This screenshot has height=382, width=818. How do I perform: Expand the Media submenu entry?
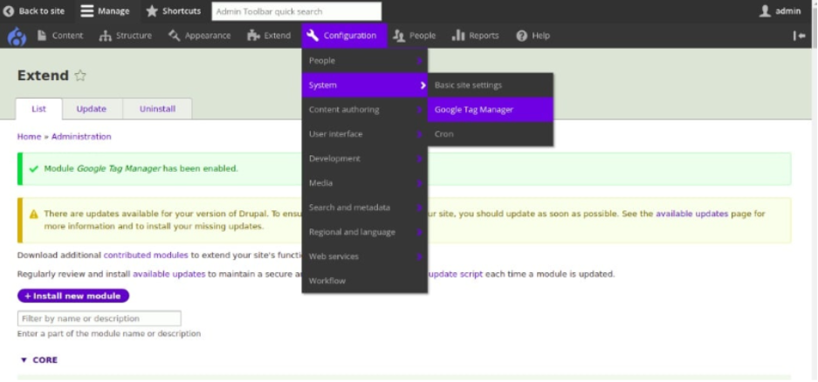(x=364, y=183)
